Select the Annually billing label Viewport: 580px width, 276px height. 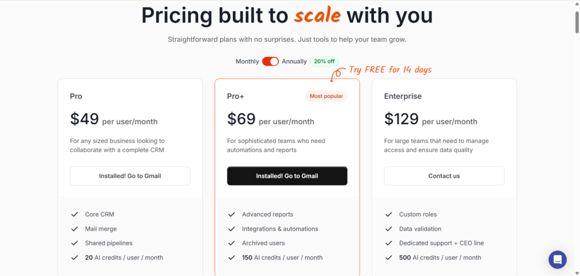point(294,61)
